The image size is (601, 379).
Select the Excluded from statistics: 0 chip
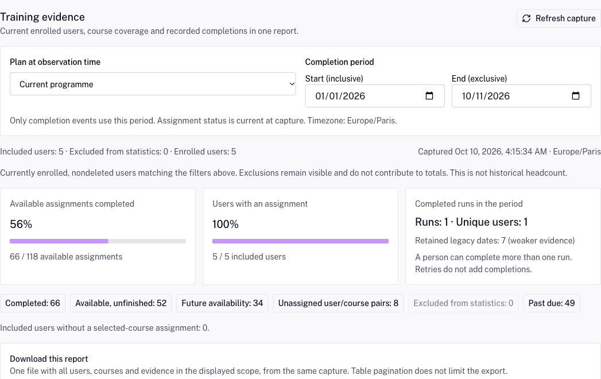(463, 303)
